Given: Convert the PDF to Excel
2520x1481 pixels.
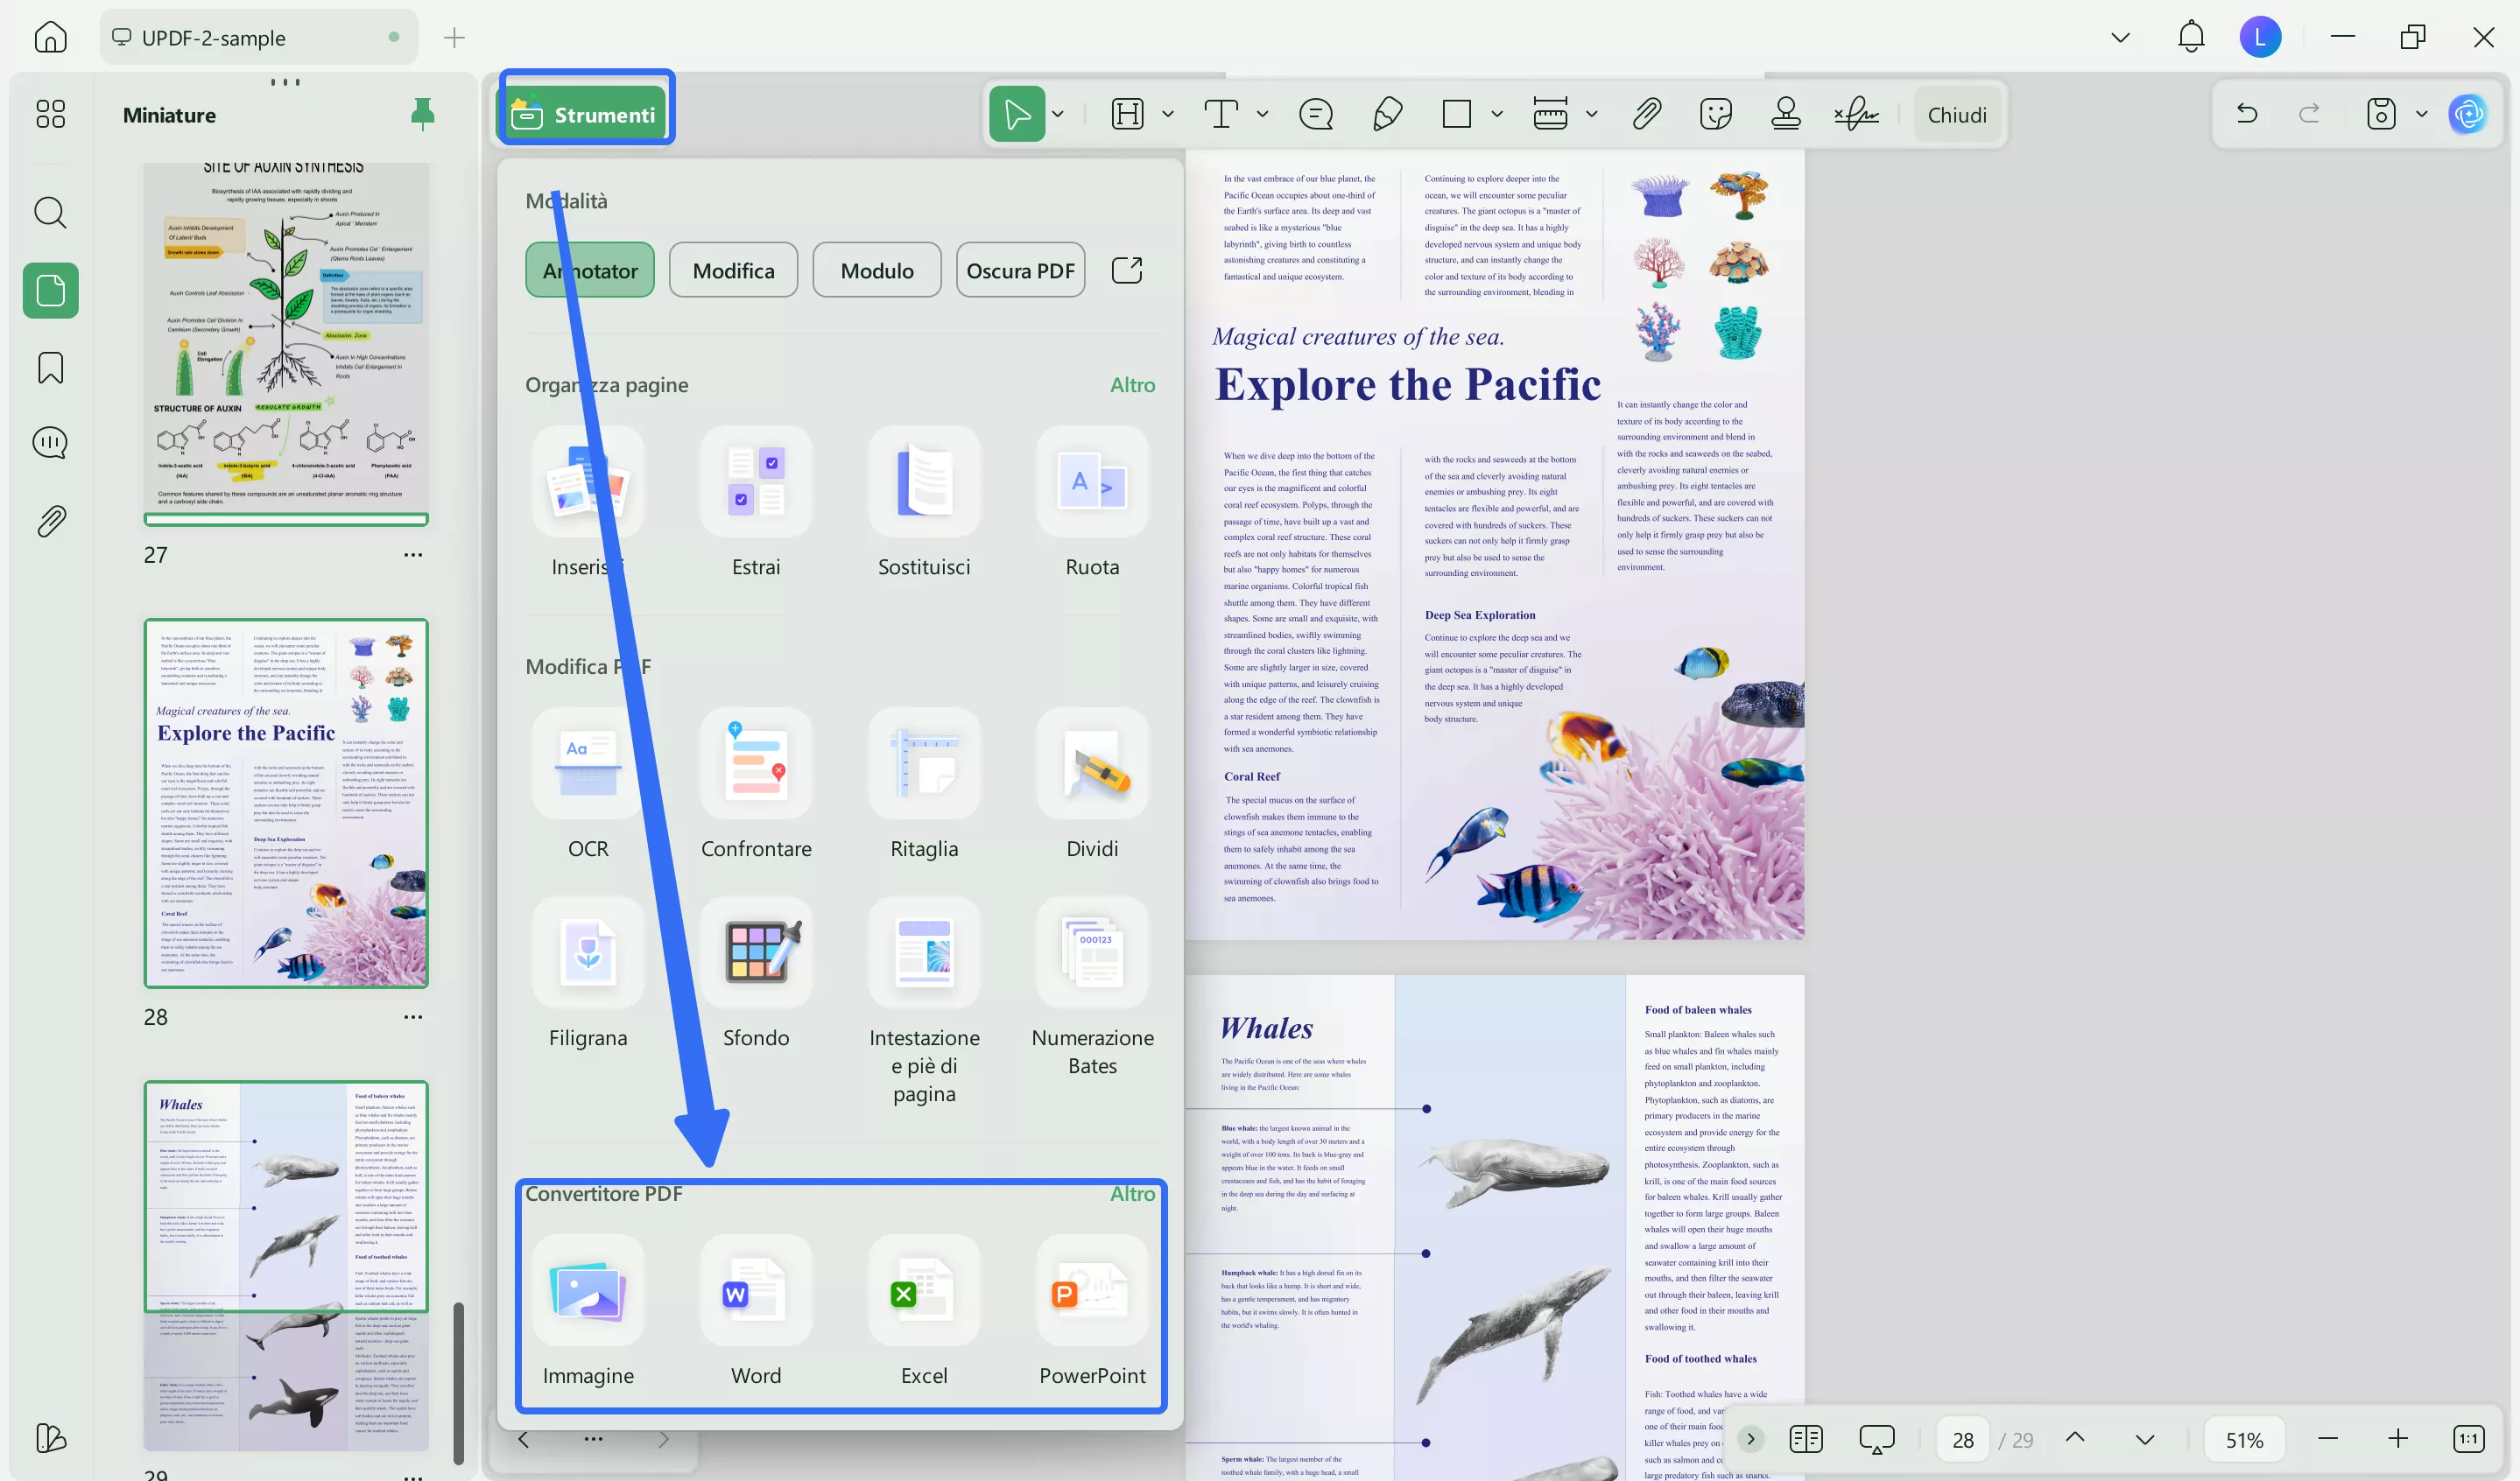Looking at the screenshot, I should click(924, 1292).
